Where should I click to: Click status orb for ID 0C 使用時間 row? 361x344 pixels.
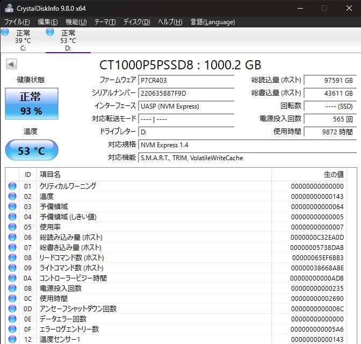pyautogui.click(x=12, y=298)
